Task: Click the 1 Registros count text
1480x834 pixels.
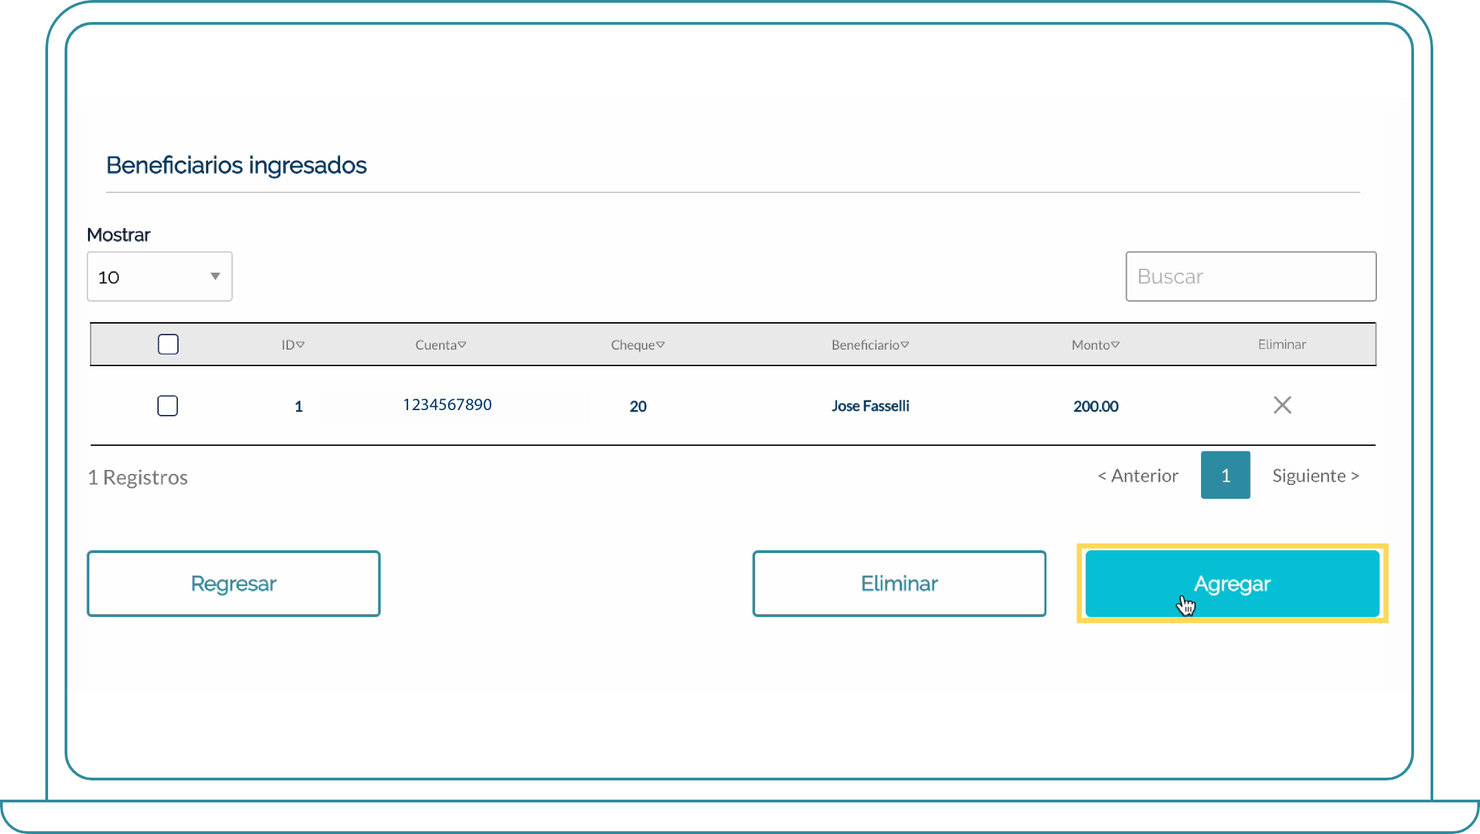Action: coord(137,477)
